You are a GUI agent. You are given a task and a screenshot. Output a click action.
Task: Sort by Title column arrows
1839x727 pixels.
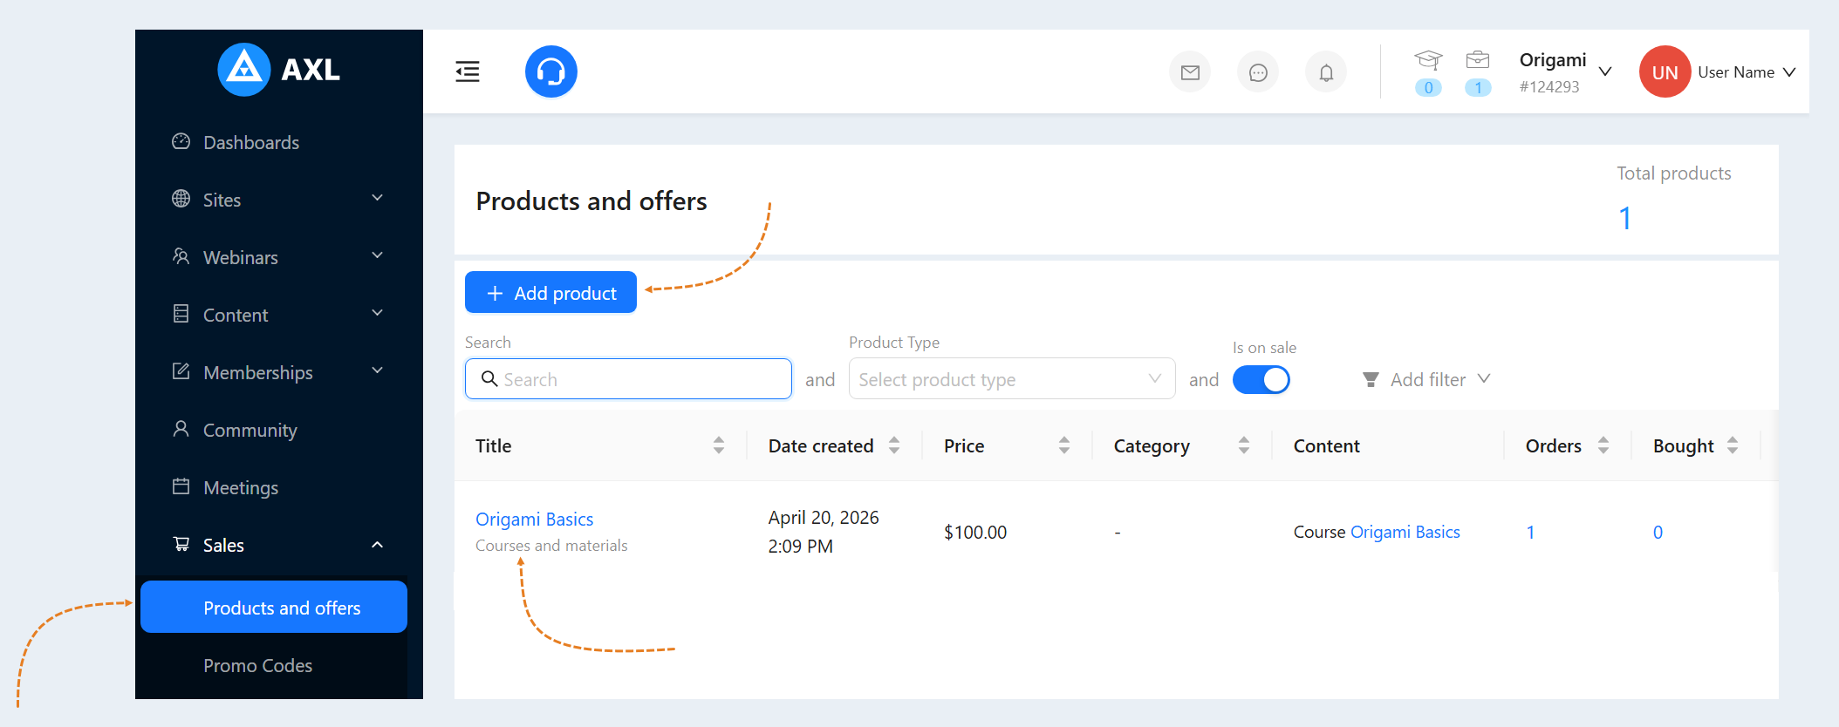click(x=719, y=445)
